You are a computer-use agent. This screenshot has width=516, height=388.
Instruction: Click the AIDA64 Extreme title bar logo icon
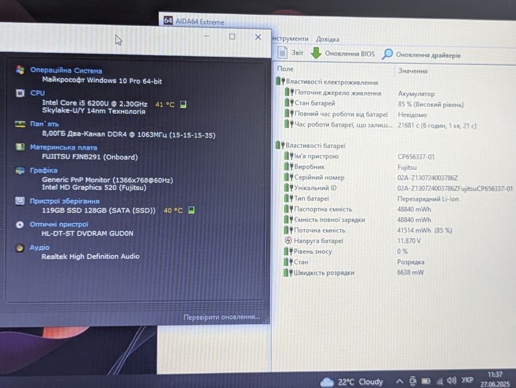click(x=168, y=21)
